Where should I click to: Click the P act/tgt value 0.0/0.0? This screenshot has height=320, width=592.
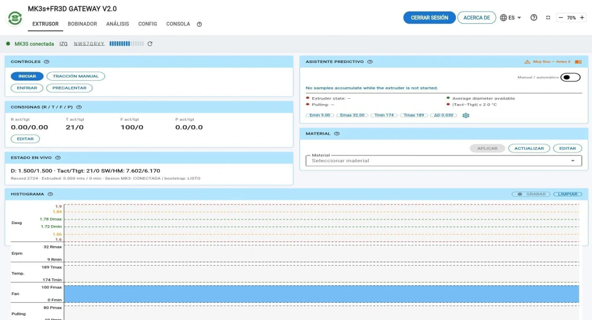189,128
